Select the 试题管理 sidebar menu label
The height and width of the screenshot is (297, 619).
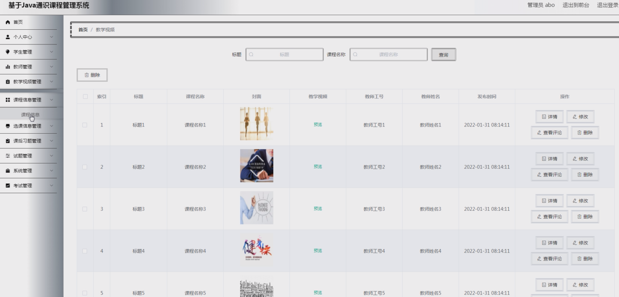(23, 156)
